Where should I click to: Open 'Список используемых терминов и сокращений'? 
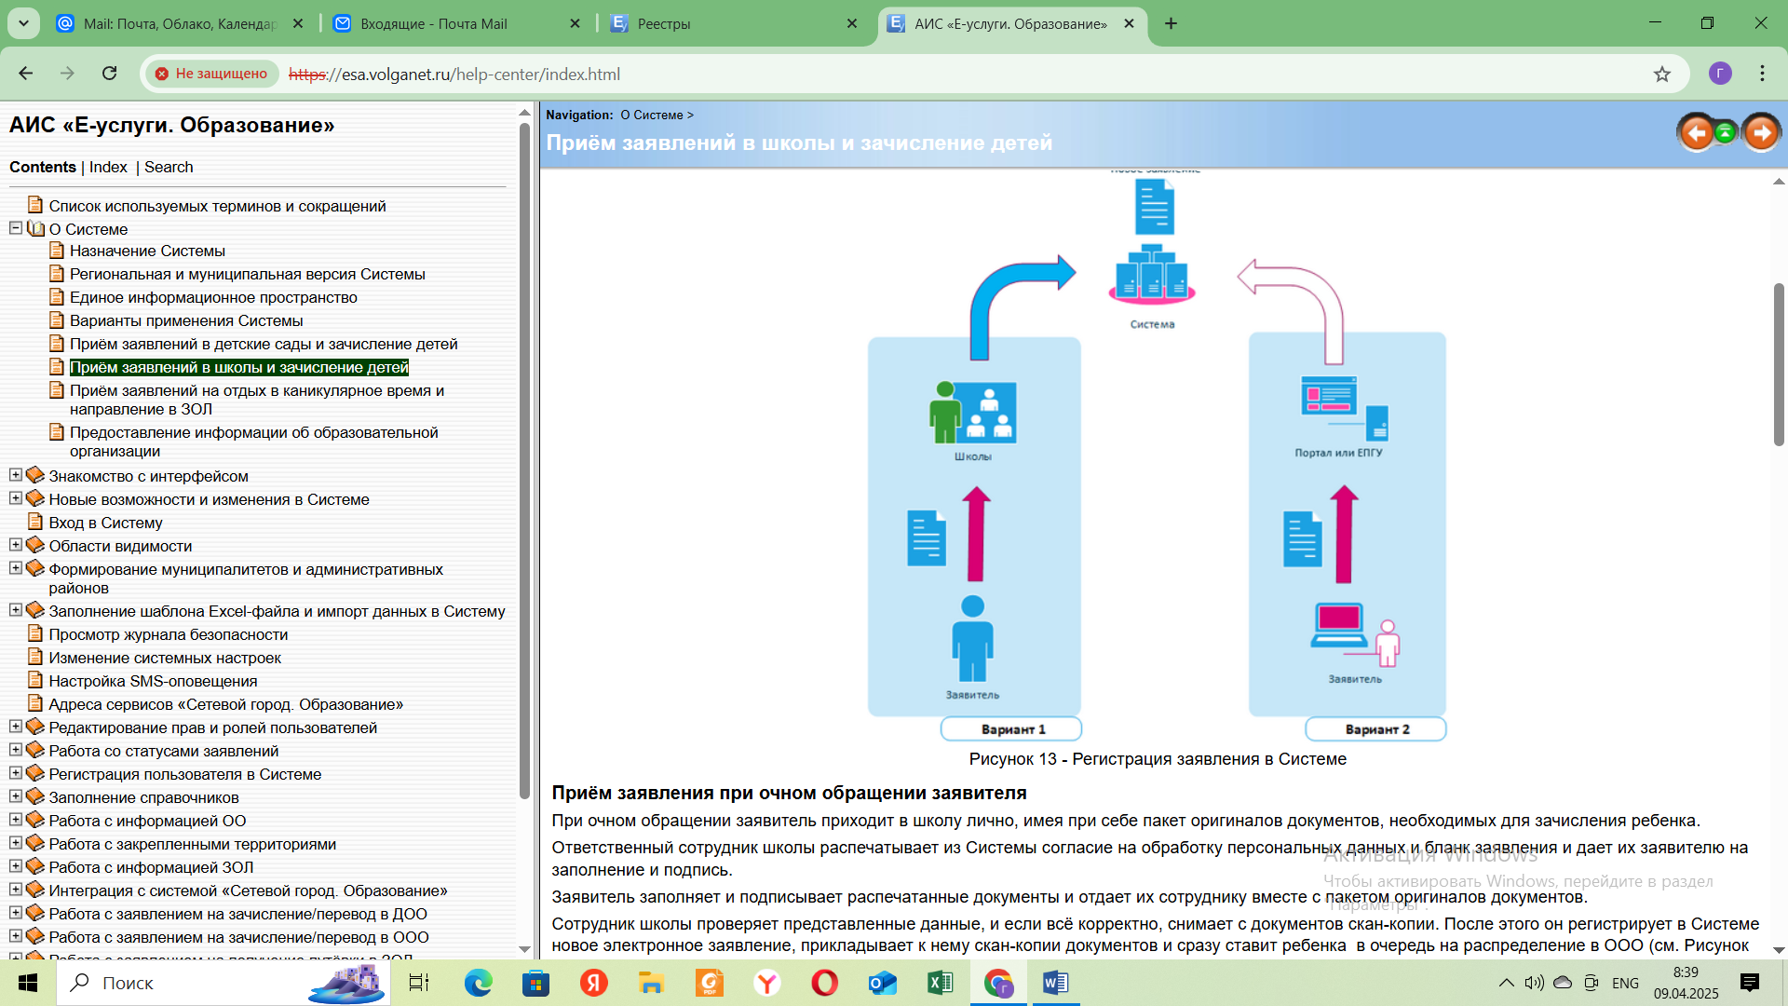click(217, 206)
